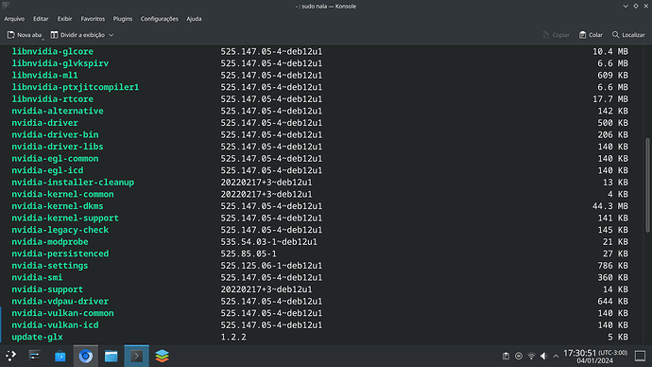
Task: Click nvidia-legacy-check package name
Action: tap(60, 230)
